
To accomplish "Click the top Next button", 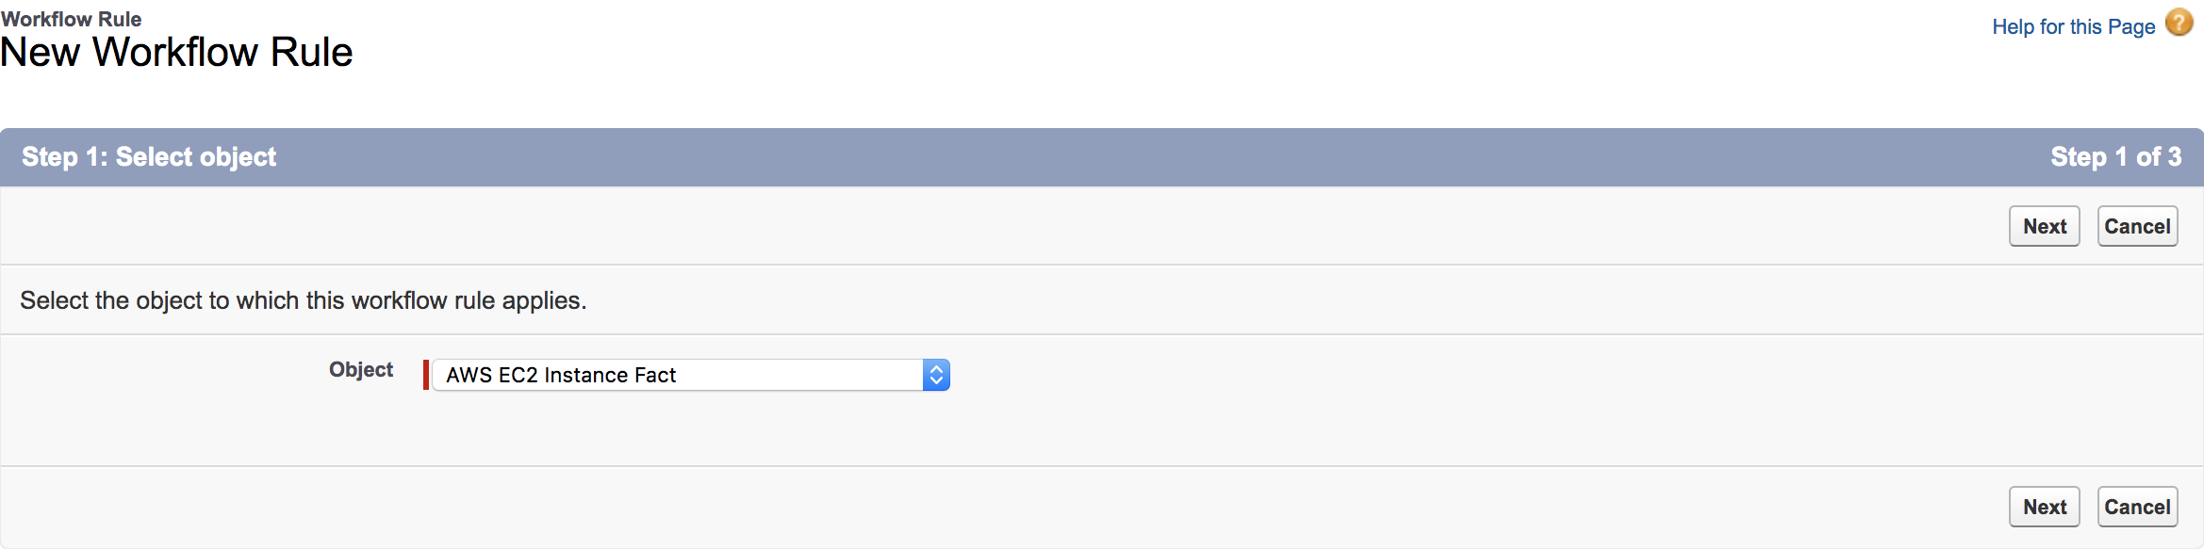I will (x=2044, y=226).
